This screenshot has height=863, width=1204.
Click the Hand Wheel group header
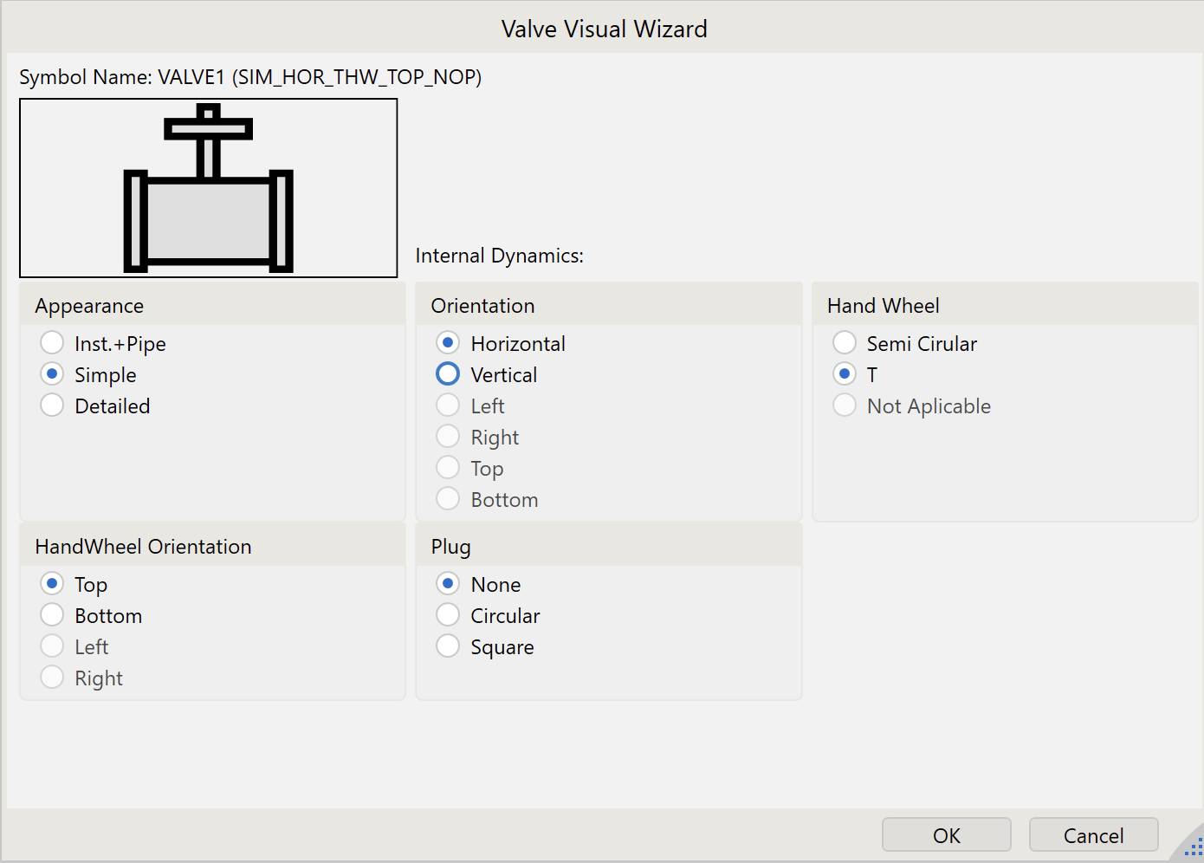(884, 306)
